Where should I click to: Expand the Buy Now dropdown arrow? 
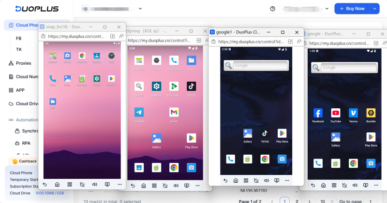point(374,8)
